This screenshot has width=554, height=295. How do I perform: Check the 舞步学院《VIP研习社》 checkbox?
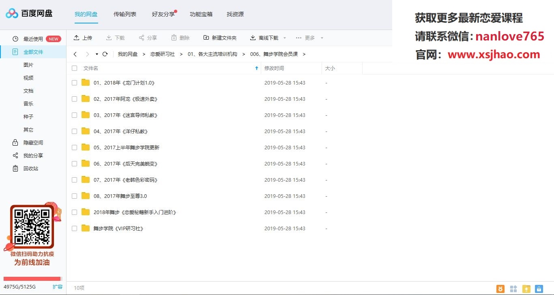[74, 228]
